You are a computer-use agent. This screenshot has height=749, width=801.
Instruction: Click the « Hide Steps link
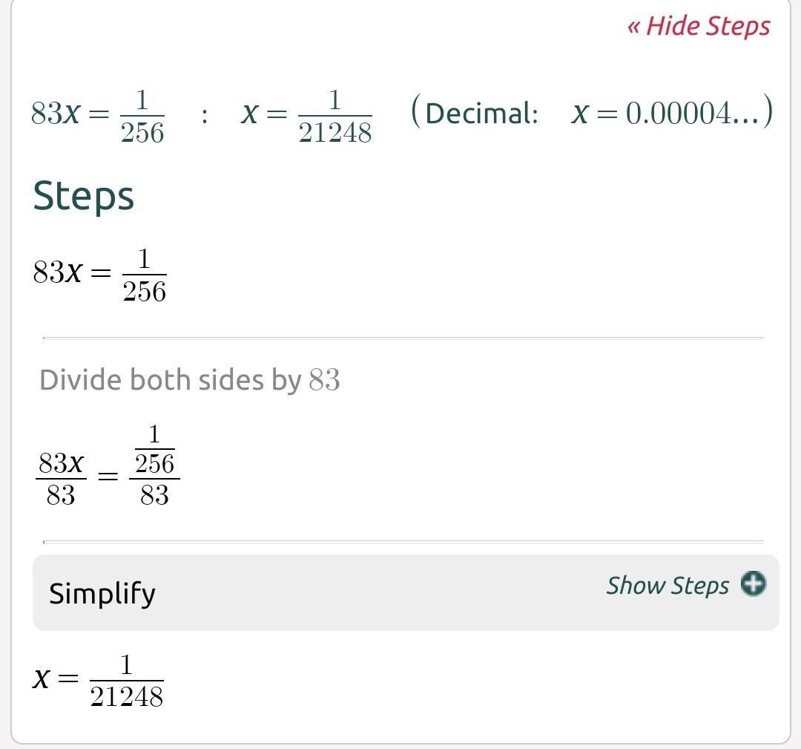(x=699, y=26)
